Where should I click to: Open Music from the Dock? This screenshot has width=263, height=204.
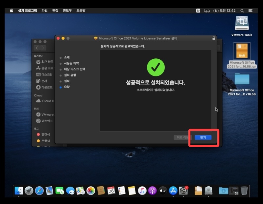tap(142, 191)
